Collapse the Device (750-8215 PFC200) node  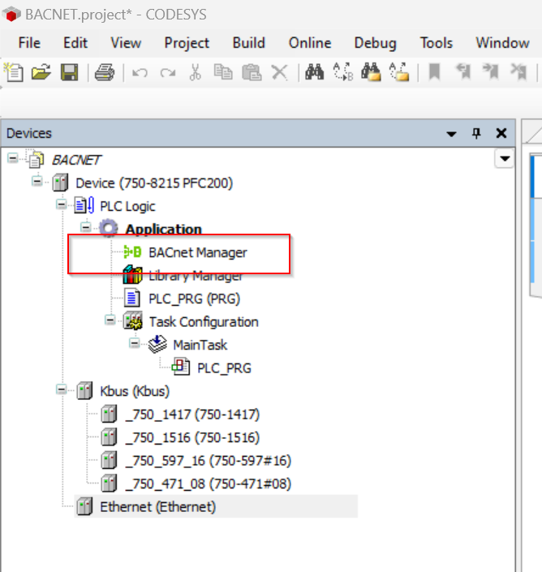pos(37,181)
